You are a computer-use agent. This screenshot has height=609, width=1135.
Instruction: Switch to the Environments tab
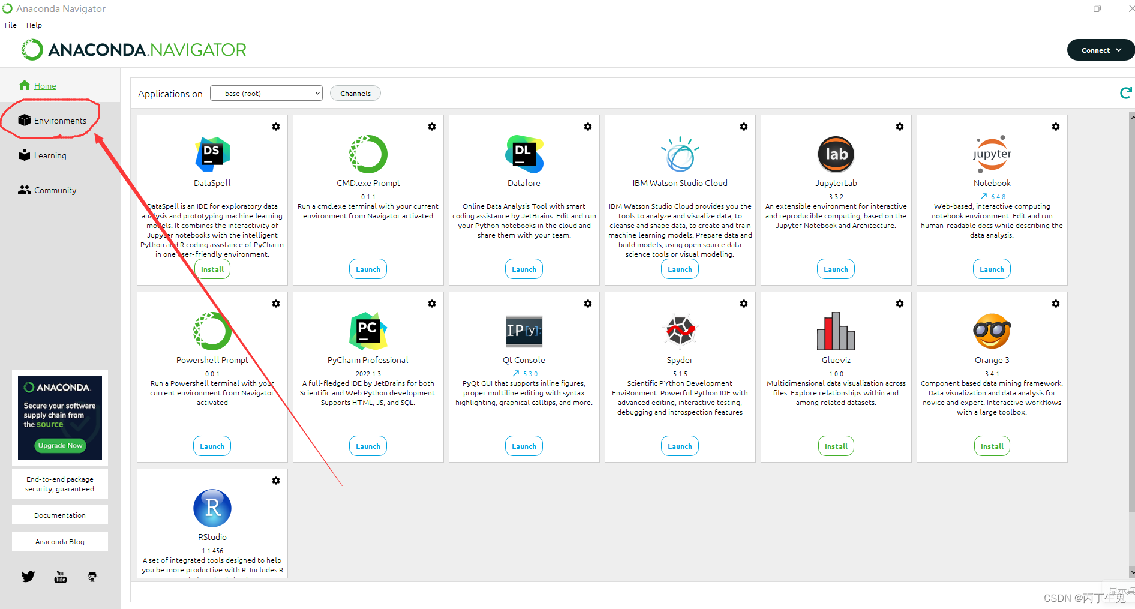coord(52,121)
